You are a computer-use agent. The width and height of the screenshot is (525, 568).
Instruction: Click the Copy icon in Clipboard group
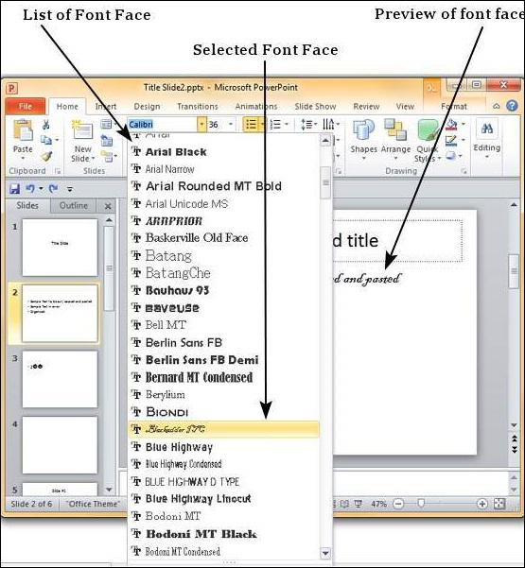click(x=45, y=140)
